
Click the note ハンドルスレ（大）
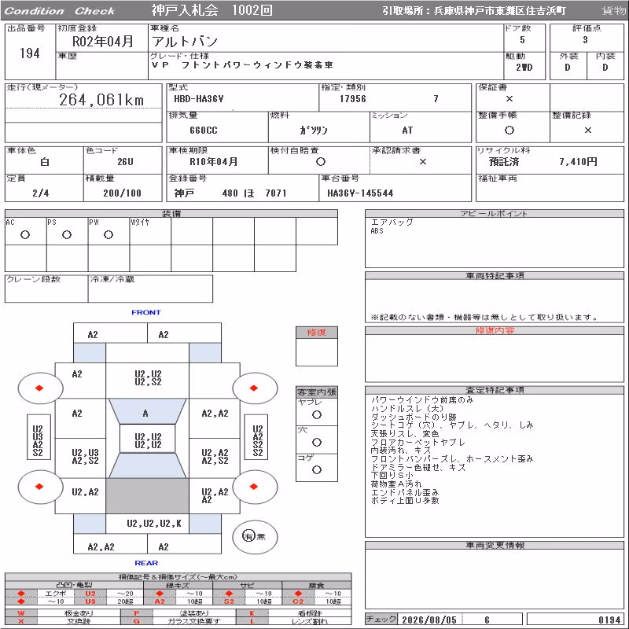[x=407, y=408]
